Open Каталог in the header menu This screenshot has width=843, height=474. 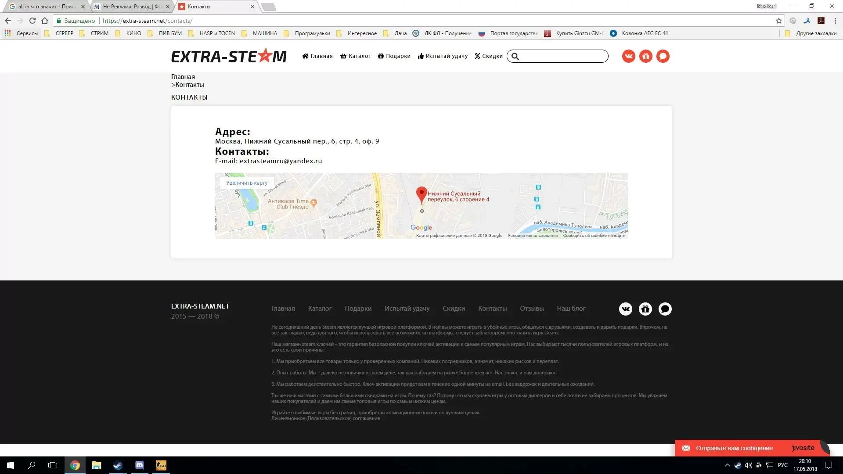pos(356,56)
